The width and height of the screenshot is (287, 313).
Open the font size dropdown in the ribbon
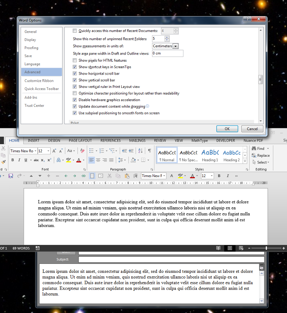49,151
